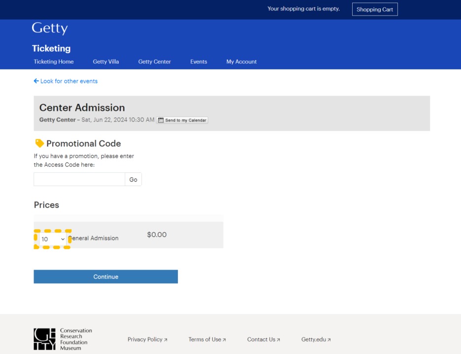Screen dimensions: 461x354
Task: Open the Events menu item
Action: tap(198, 62)
